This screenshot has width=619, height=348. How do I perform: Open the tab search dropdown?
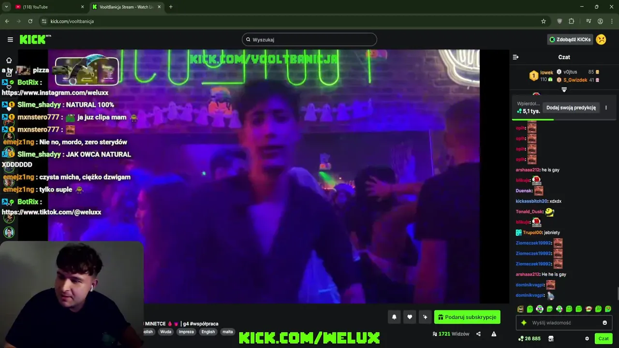click(6, 7)
